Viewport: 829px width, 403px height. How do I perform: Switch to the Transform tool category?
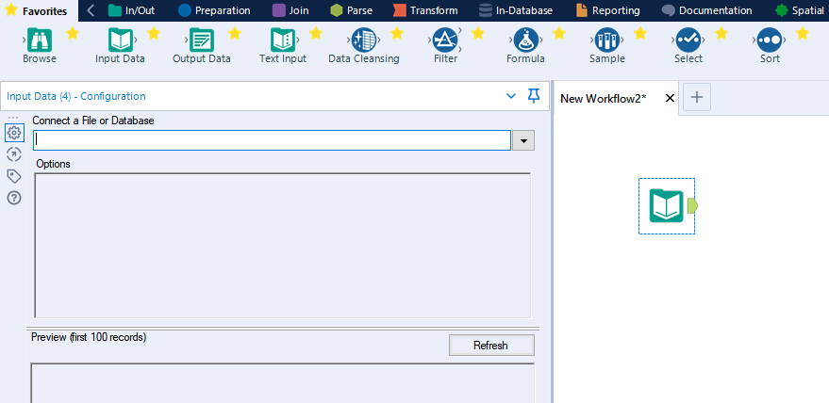pyautogui.click(x=425, y=10)
